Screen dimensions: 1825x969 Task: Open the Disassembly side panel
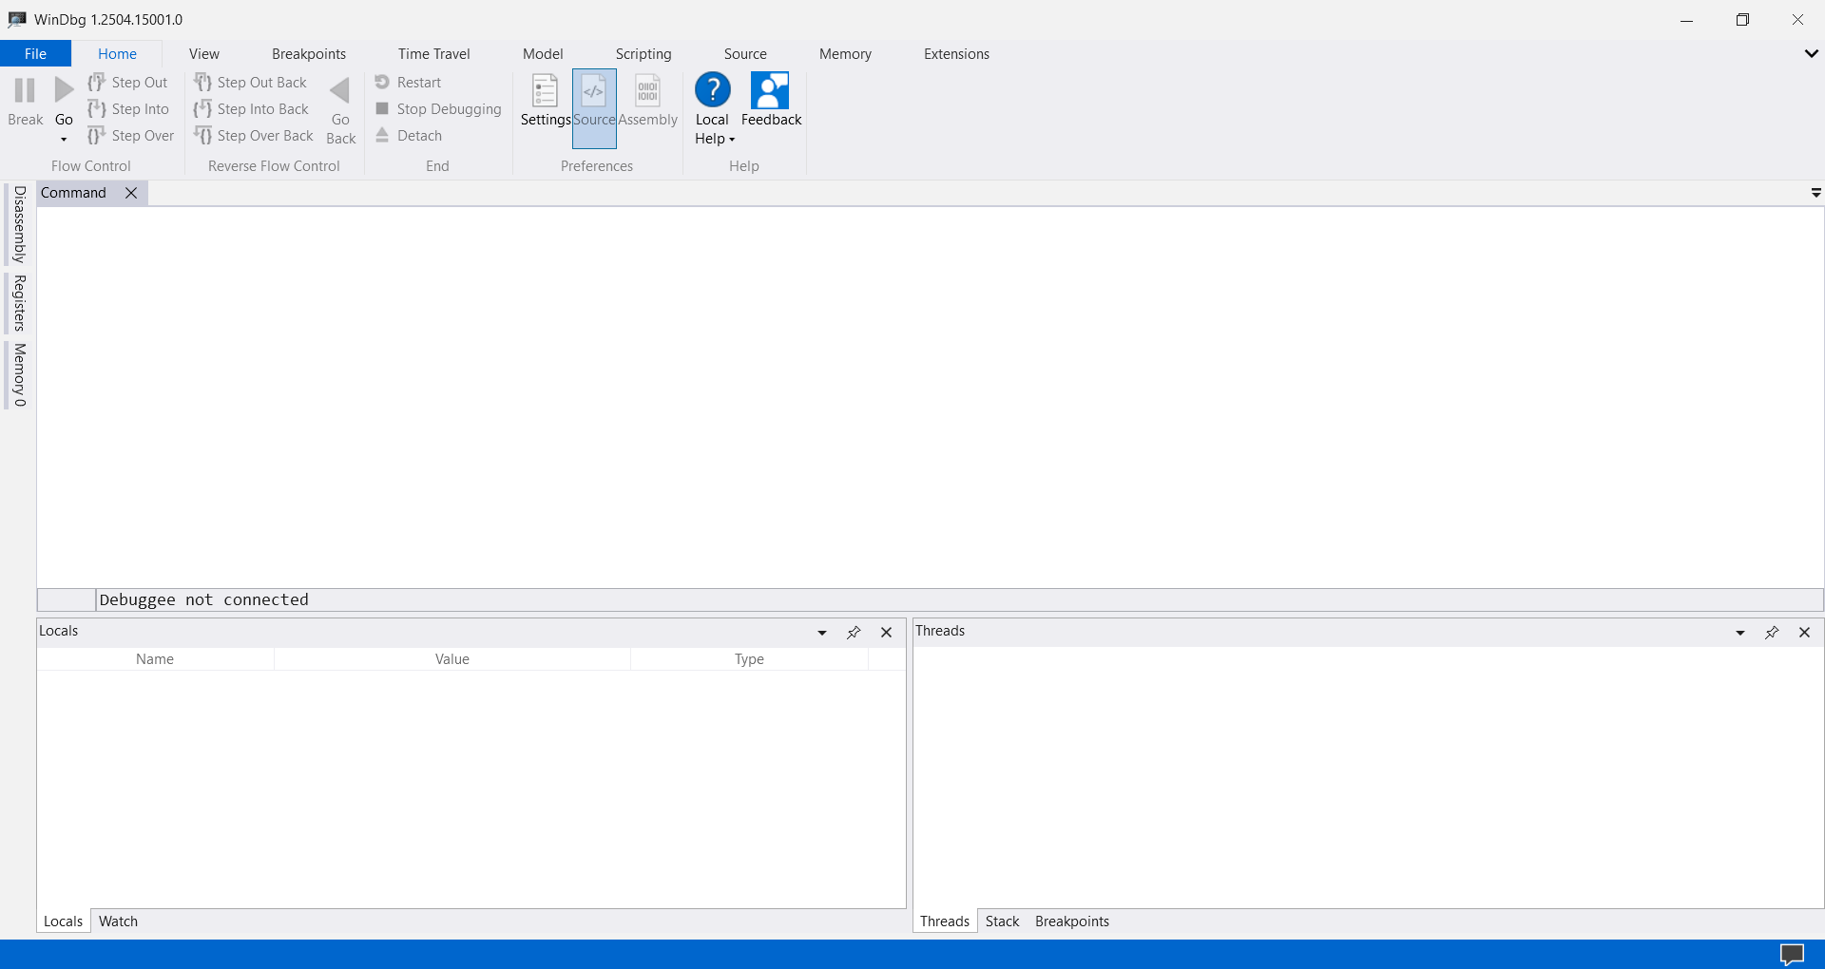(x=19, y=224)
